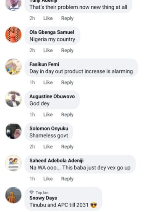This screenshot has height=212, width=151.
Task: Reply to Fasikun Femi's comment
Action: pyautogui.click(x=67, y=82)
